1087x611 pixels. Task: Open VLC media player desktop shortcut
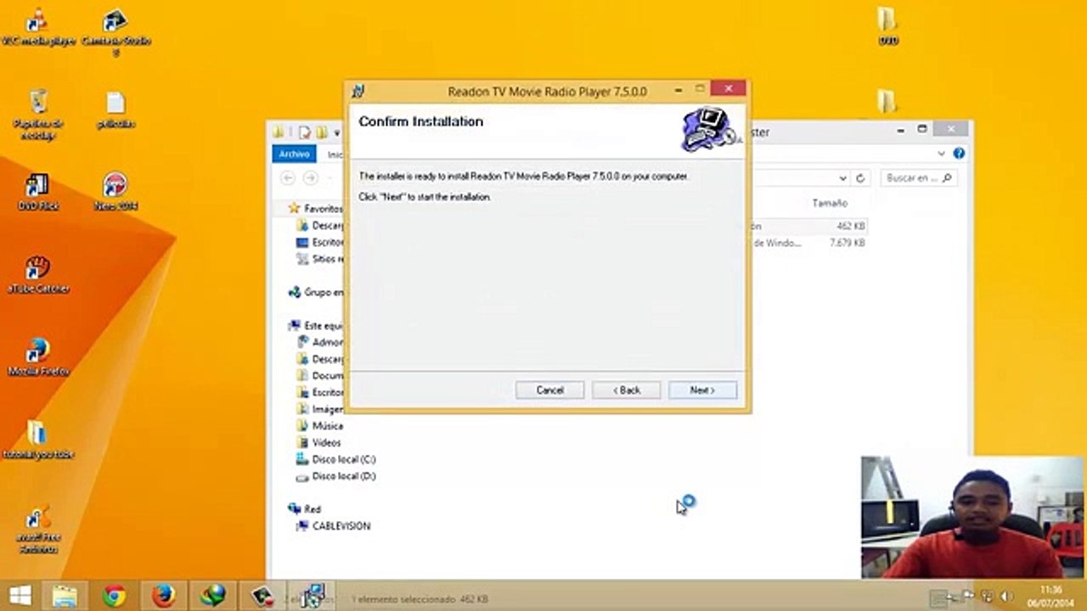[x=37, y=27]
